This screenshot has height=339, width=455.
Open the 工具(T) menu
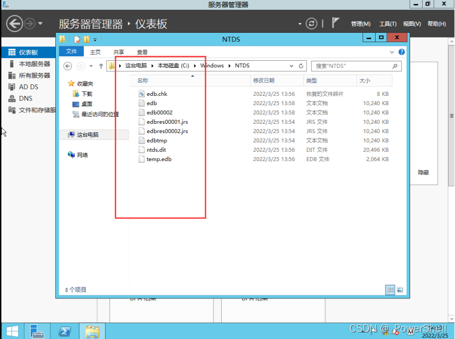click(x=388, y=24)
